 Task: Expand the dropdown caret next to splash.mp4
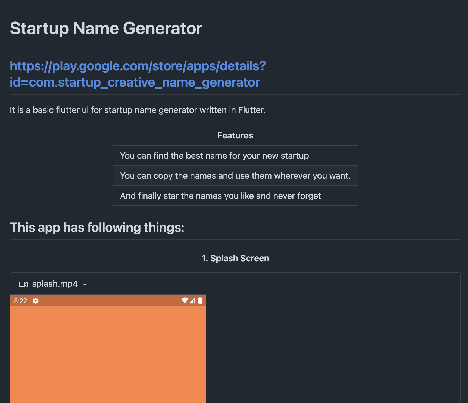85,285
